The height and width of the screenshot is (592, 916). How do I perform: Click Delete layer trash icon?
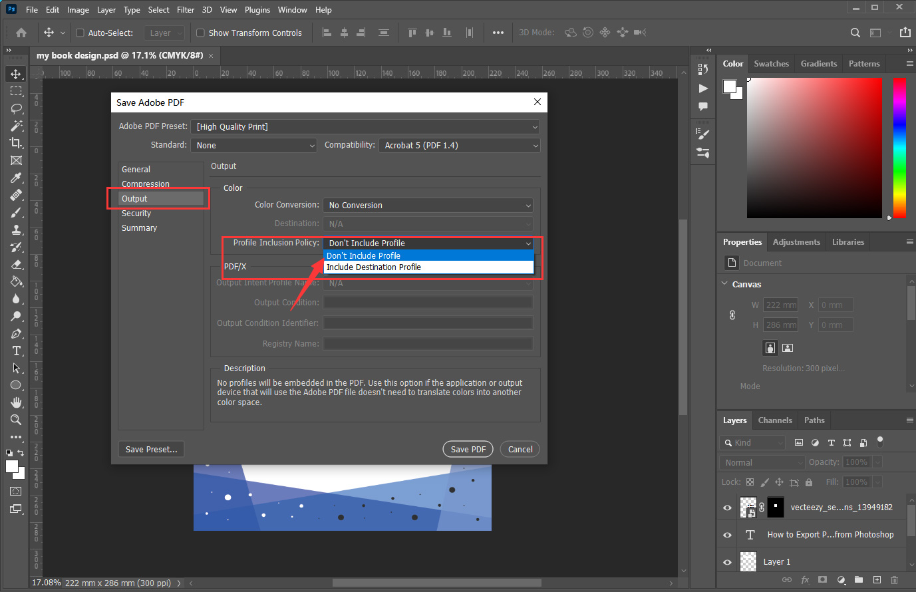click(894, 580)
